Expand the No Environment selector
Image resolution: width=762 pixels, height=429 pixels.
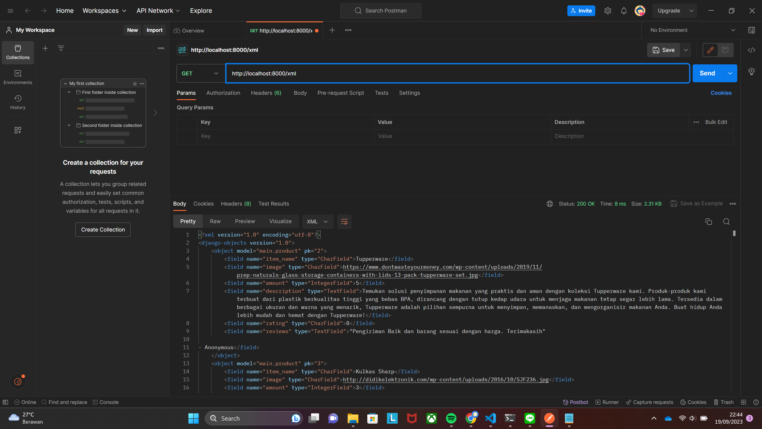click(733, 30)
